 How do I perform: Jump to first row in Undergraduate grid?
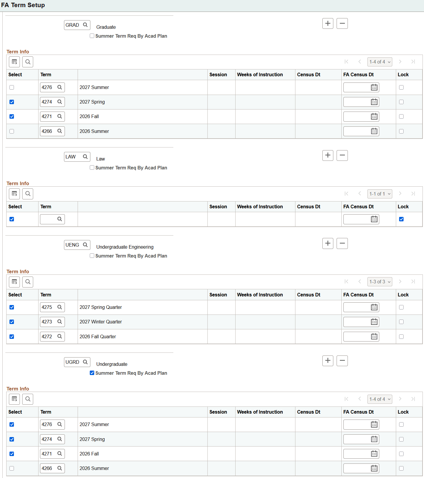point(346,399)
